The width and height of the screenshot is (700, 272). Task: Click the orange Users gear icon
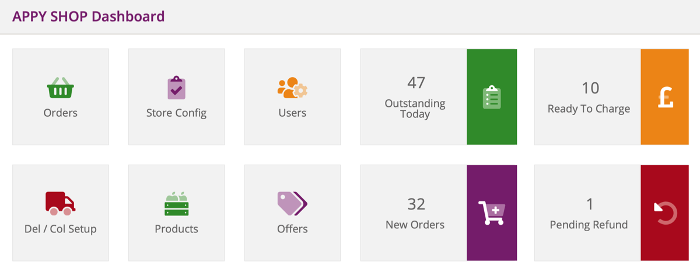coord(292,88)
